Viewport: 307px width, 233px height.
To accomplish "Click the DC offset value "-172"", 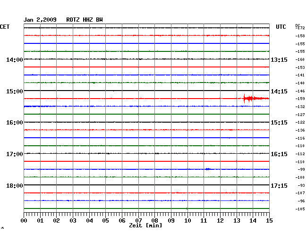I will pos(300,28).
